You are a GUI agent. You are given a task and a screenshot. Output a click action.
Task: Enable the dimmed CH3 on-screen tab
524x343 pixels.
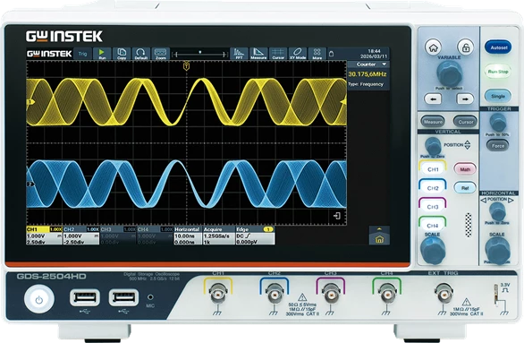pos(118,236)
